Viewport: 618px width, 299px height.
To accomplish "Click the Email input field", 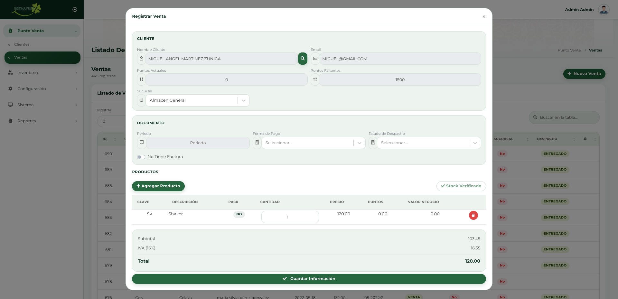I will point(400,59).
